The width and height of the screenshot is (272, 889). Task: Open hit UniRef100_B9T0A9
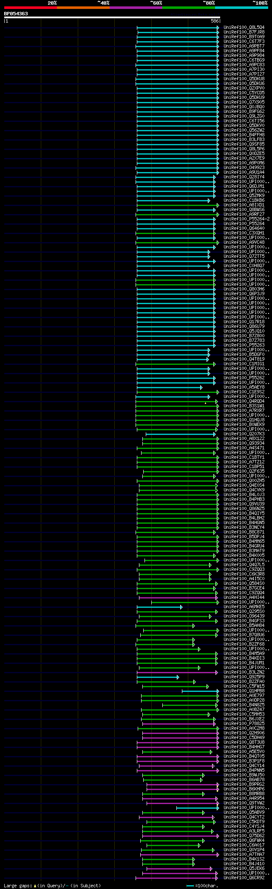(x=244, y=37)
